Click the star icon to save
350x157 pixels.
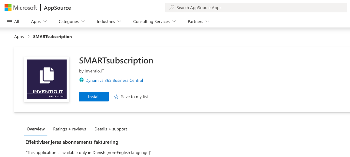pos(116,97)
